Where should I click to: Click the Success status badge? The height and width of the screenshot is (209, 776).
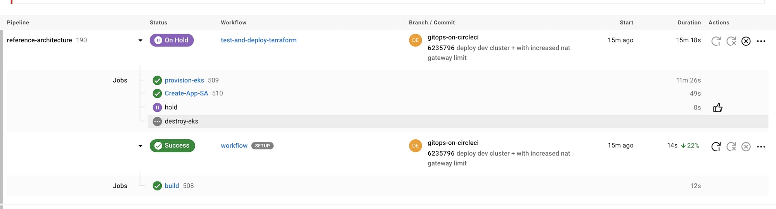click(172, 146)
